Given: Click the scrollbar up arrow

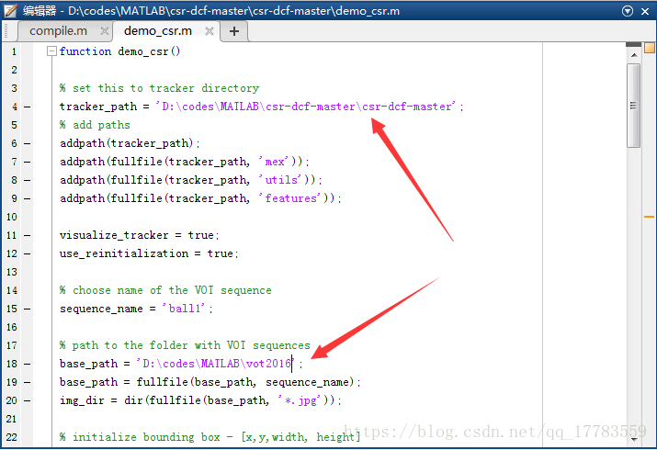Looking at the screenshot, I should (634, 55).
